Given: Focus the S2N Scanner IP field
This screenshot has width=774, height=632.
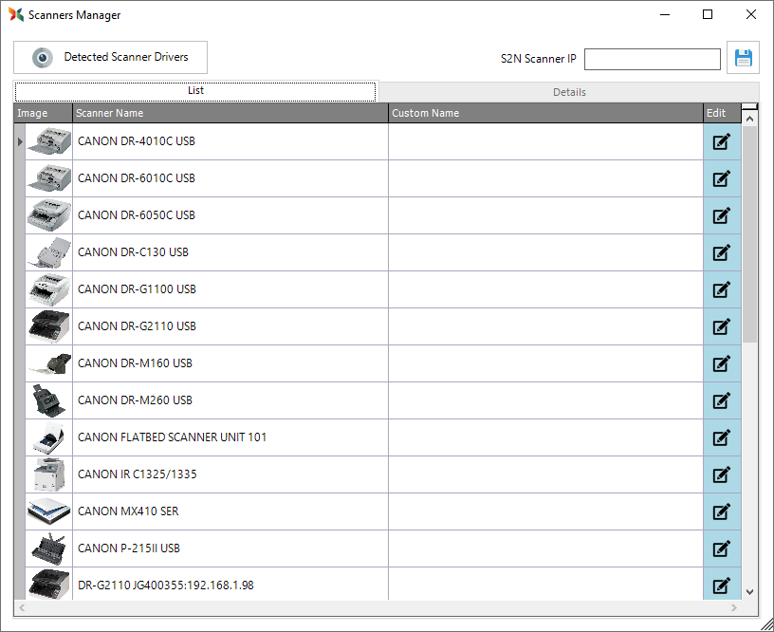Looking at the screenshot, I should click(652, 59).
